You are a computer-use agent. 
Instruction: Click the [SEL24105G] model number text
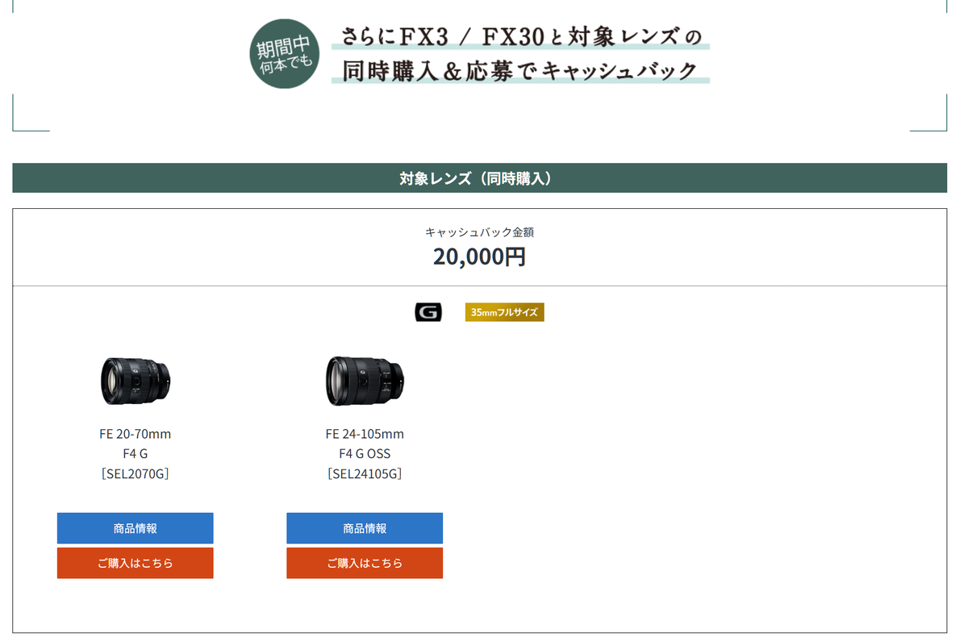pos(365,473)
